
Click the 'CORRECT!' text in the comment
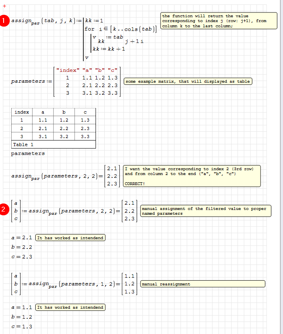[x=135, y=183]
